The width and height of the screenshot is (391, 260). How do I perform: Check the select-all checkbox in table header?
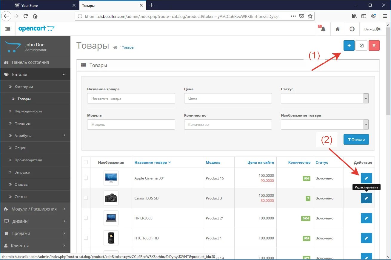tap(86, 162)
